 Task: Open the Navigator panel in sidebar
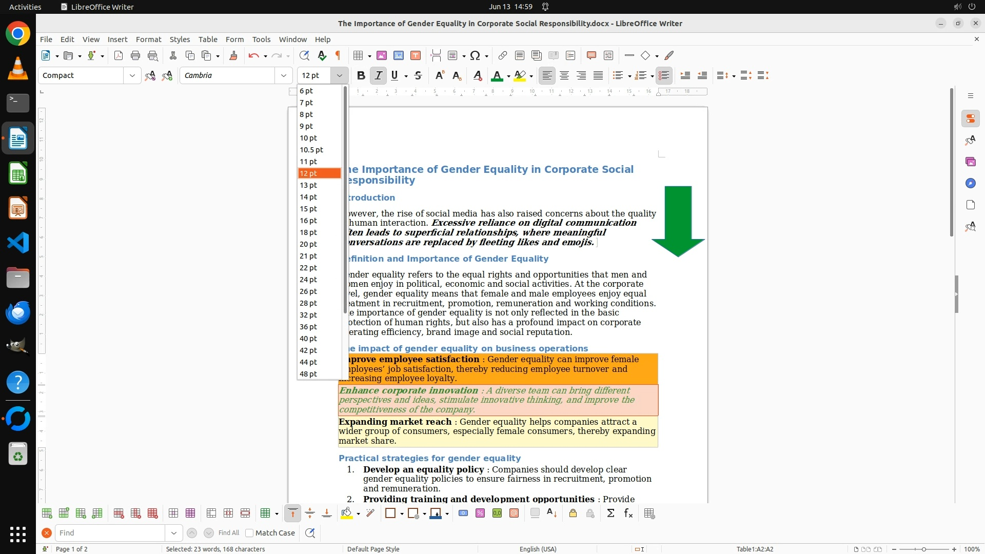pos(970,183)
